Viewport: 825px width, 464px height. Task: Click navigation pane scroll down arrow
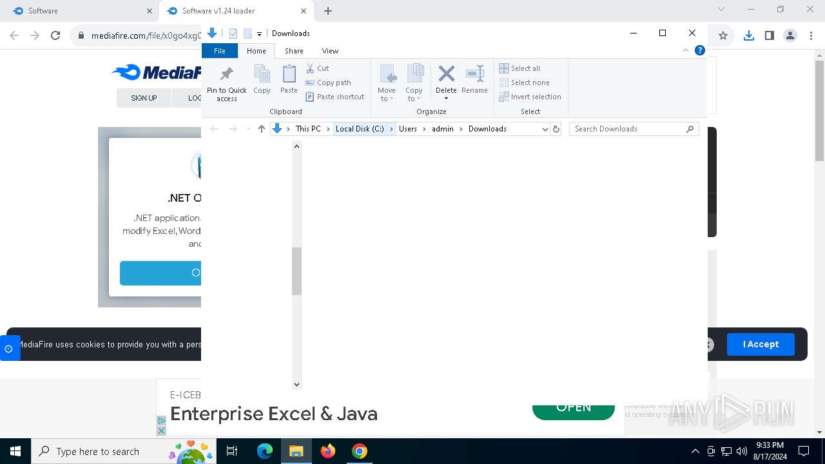point(296,385)
